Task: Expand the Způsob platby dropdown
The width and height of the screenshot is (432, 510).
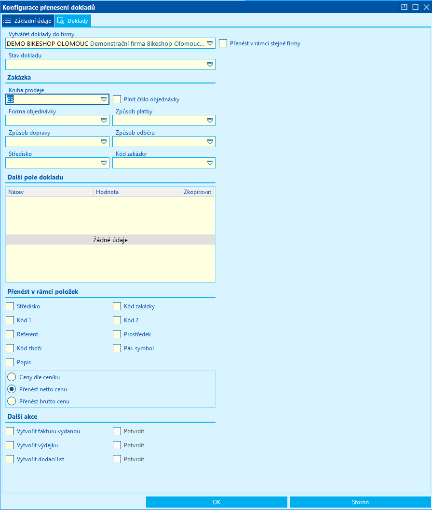Action: coord(210,120)
